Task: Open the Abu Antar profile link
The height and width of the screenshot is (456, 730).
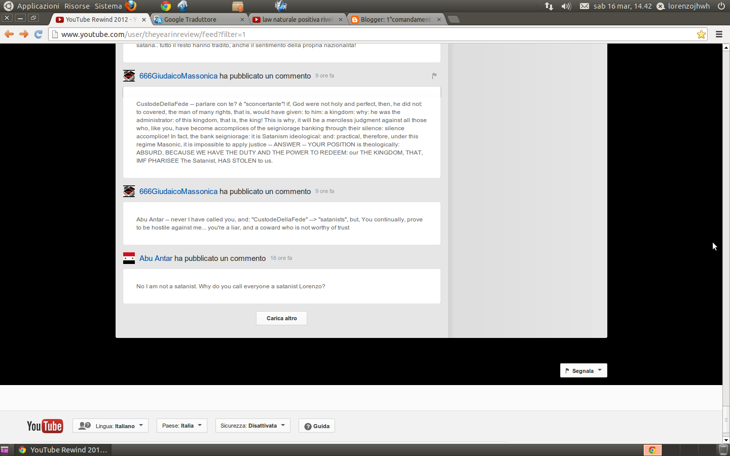Action: pos(156,258)
